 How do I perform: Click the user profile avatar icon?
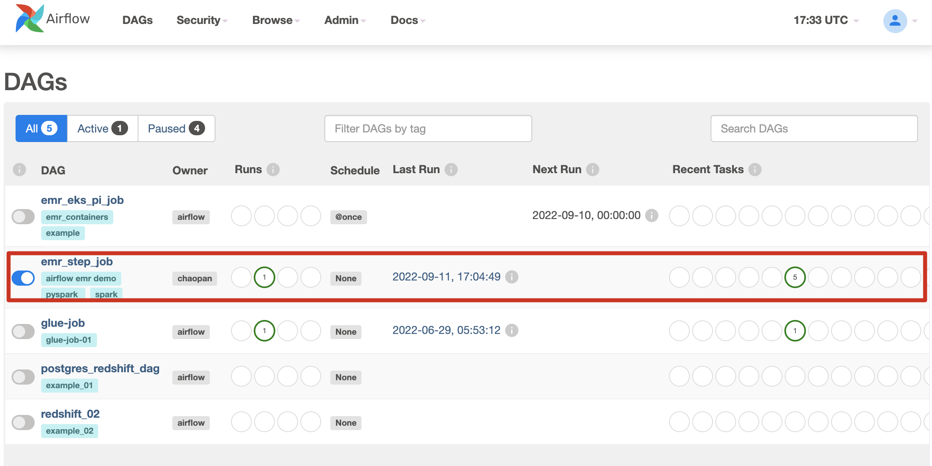895,21
